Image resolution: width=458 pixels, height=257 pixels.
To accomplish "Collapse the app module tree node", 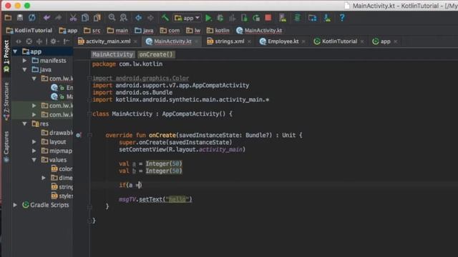I will (15, 51).
